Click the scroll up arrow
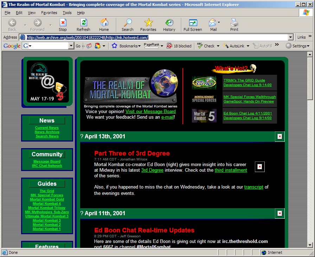The width and height of the screenshot is (315, 257). click(310, 54)
